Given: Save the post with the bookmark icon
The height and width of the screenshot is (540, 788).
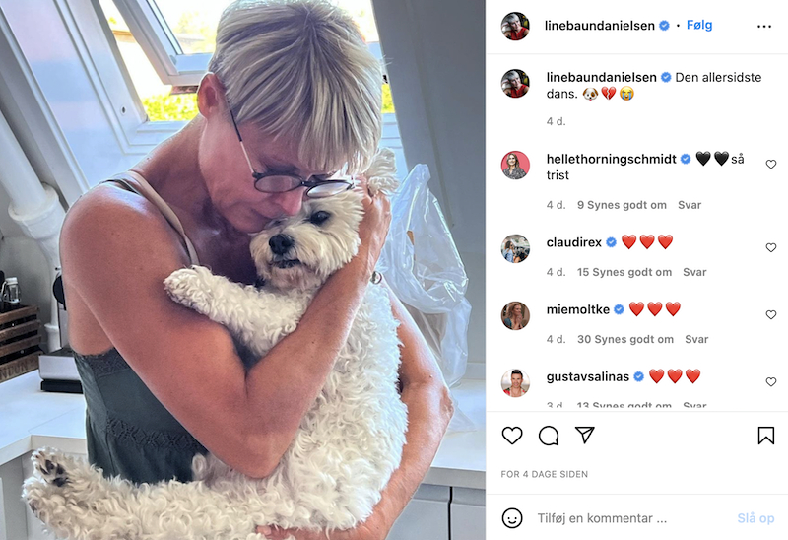Looking at the screenshot, I should pos(766,436).
